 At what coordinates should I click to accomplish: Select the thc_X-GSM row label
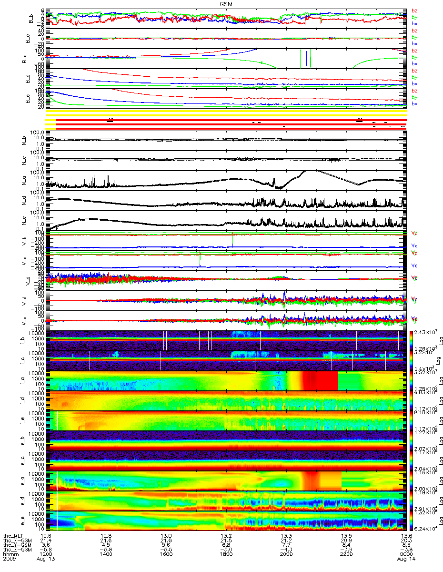(x=16, y=540)
